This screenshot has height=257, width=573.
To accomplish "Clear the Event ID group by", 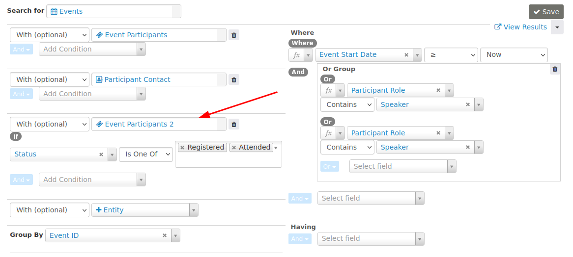I will point(165,236).
